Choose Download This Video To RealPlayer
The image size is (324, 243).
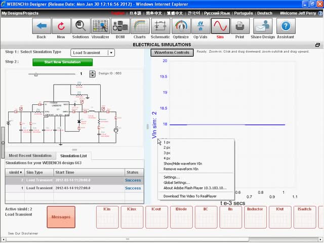tap(190, 196)
